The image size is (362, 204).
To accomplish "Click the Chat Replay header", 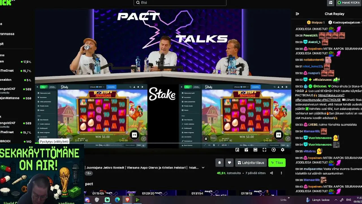I will coord(334,14).
